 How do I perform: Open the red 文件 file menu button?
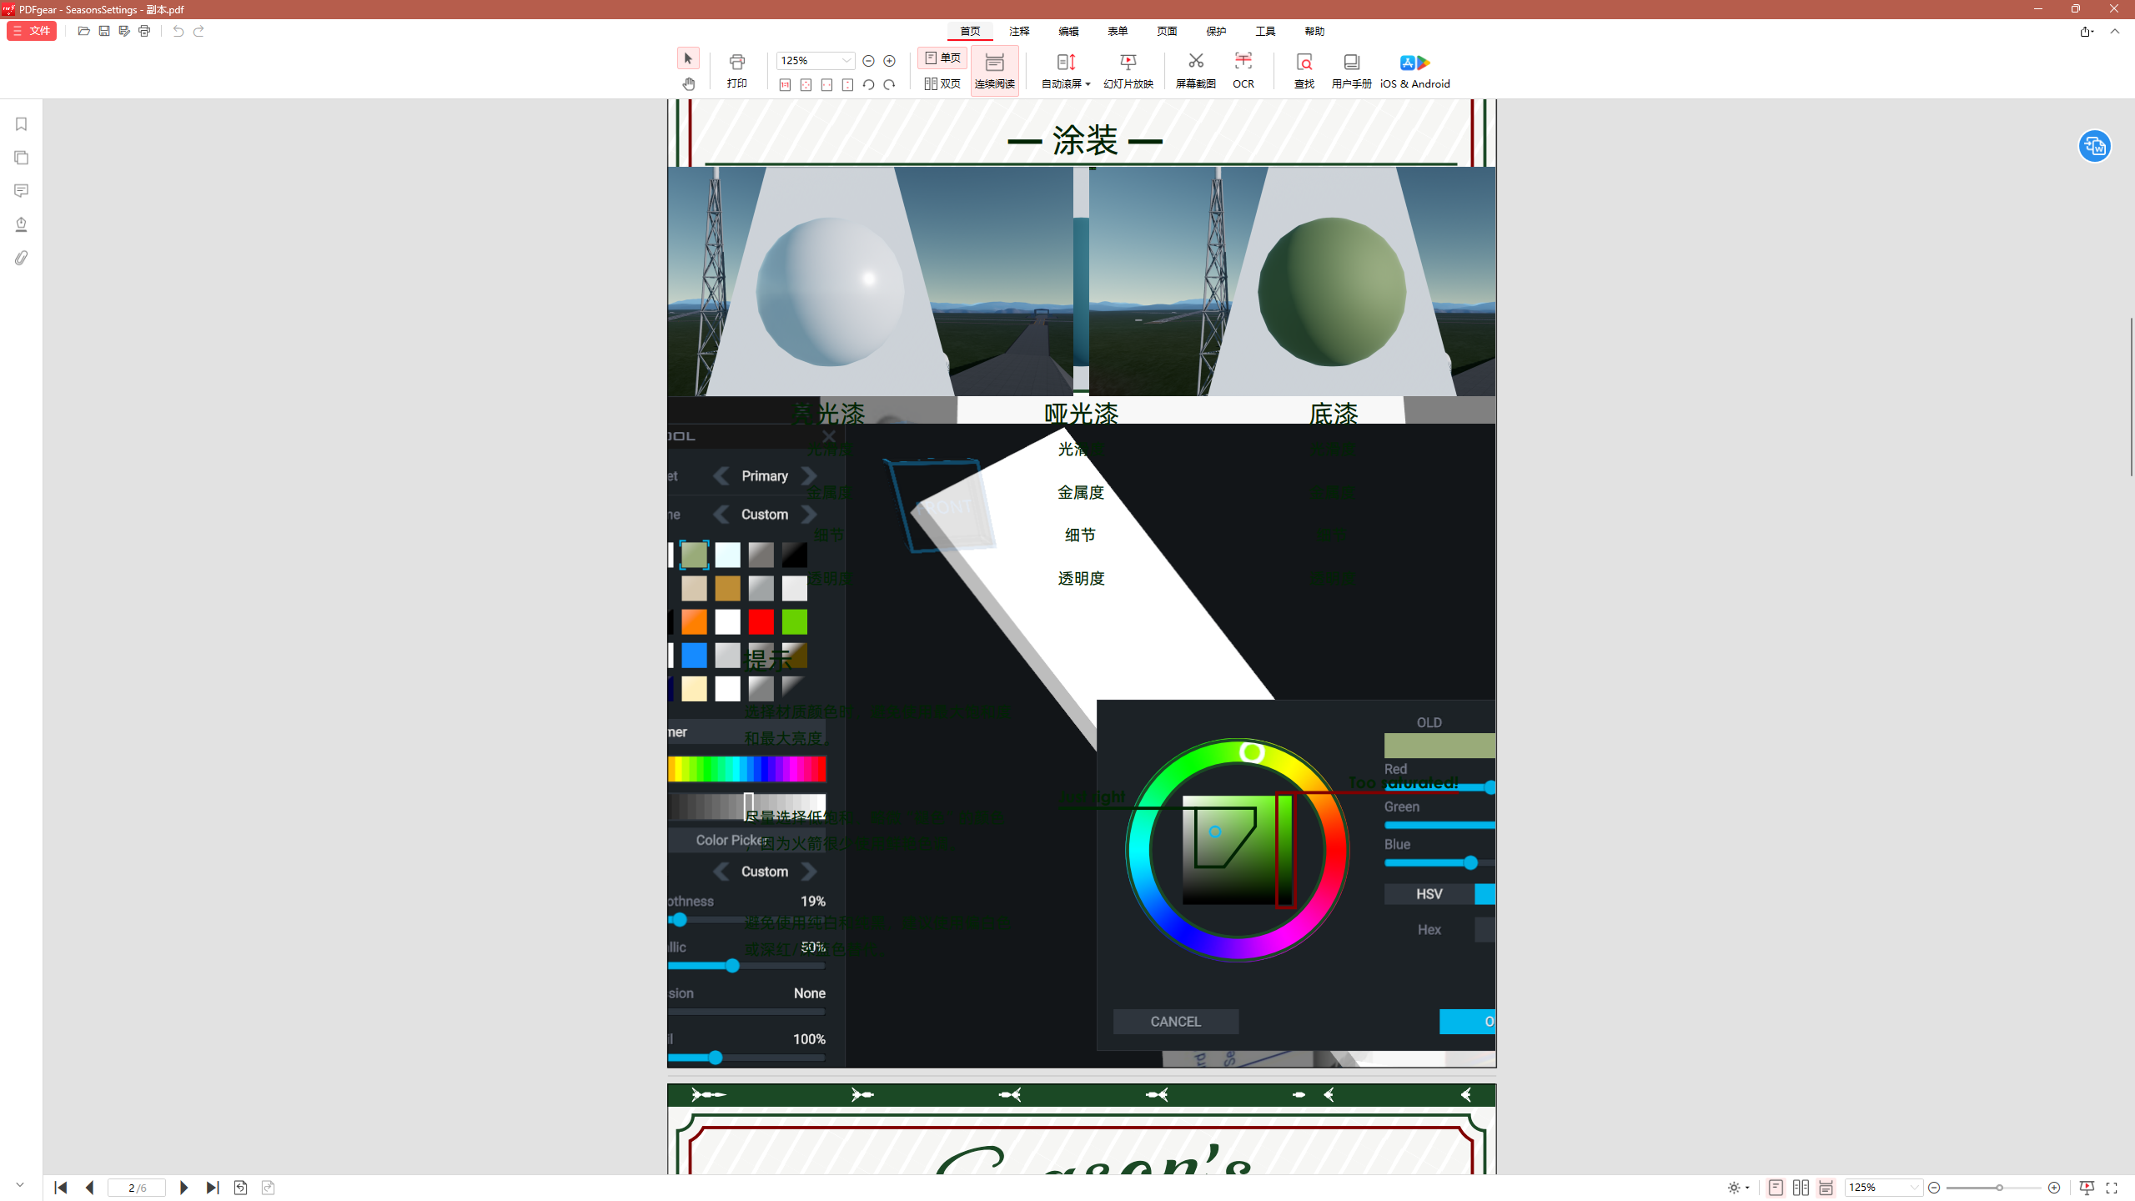coord(32,31)
